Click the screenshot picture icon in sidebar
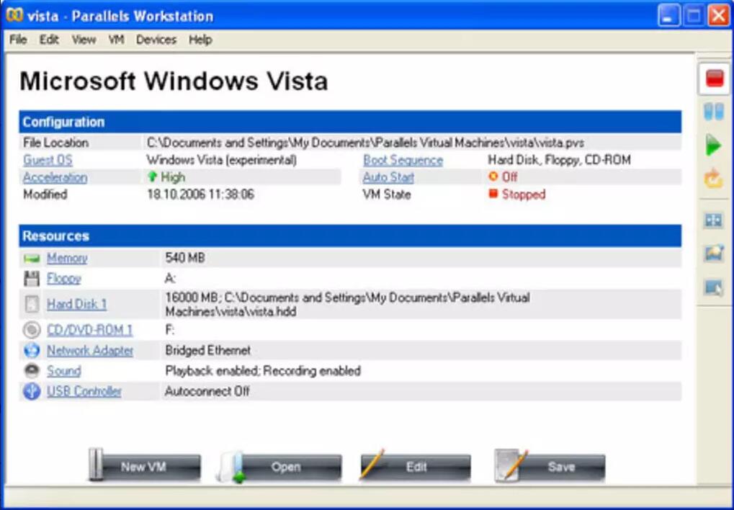This screenshot has width=734, height=510. coord(713,254)
